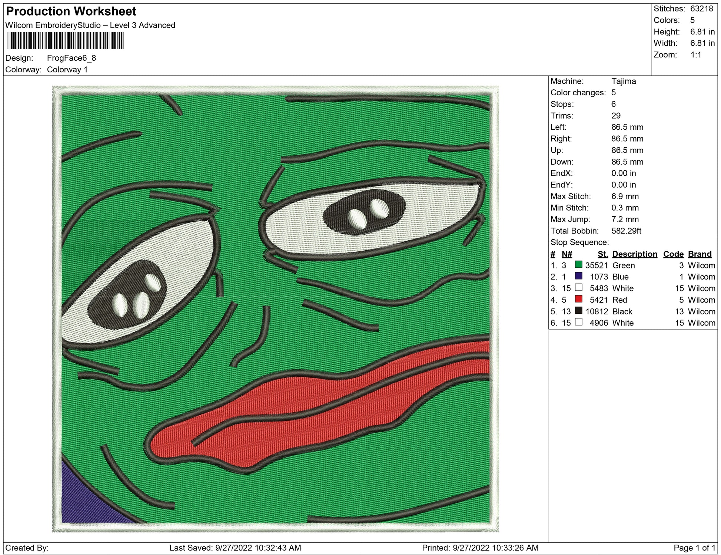This screenshot has width=721, height=555.
Task: Click the Black thread color swatch
Action: [578, 311]
